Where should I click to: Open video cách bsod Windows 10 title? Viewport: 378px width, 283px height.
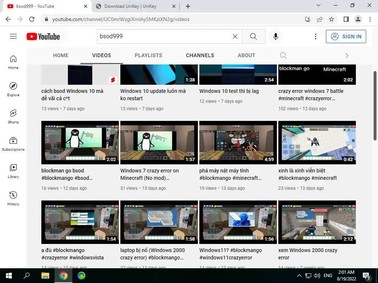(72, 95)
